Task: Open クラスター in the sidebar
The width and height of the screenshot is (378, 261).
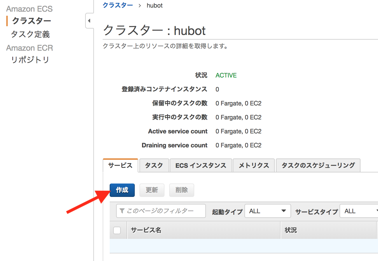Action: pyautogui.click(x=32, y=21)
